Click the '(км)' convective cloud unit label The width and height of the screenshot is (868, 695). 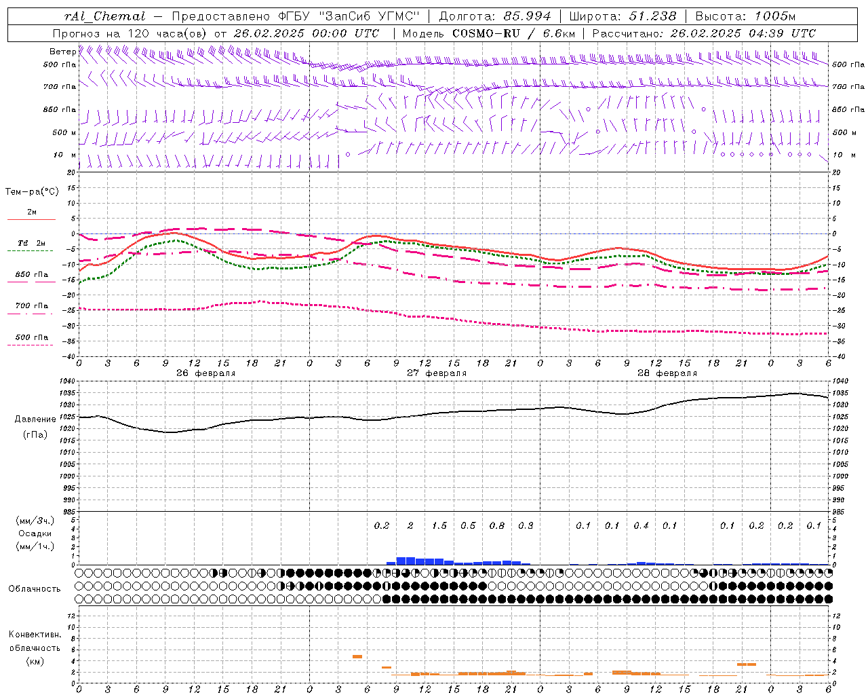coord(35,661)
